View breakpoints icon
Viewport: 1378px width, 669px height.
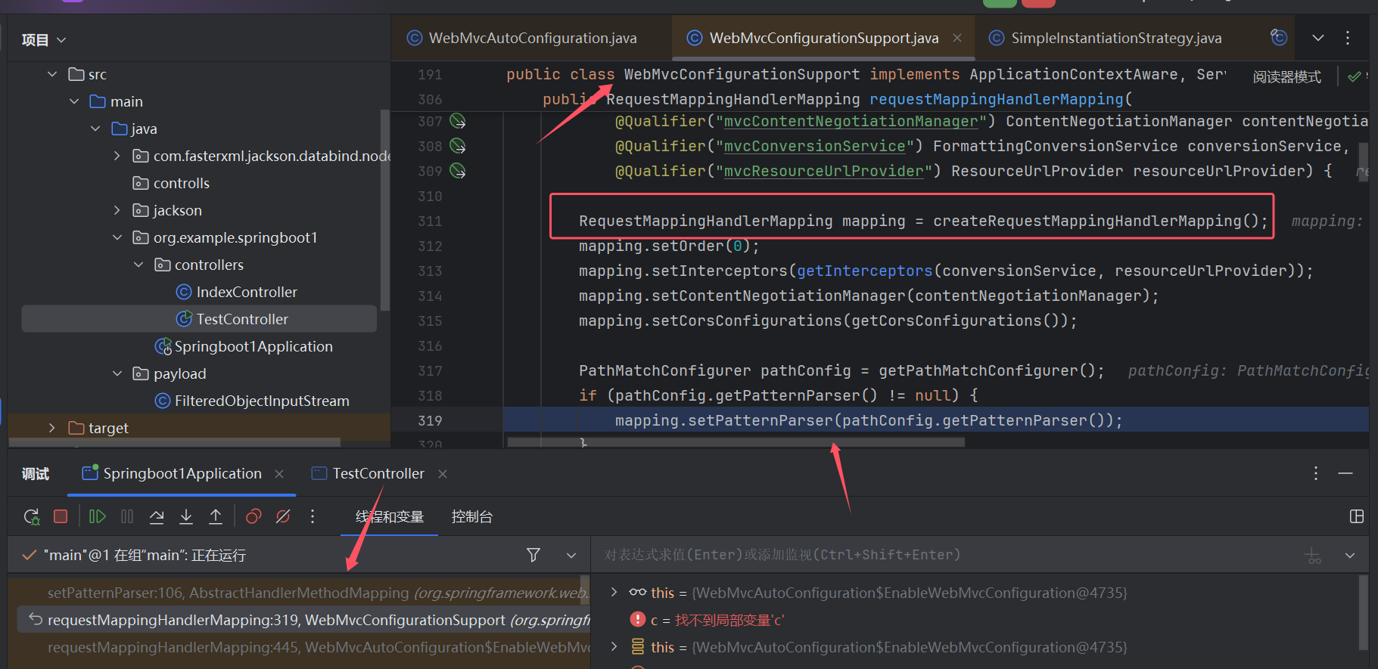click(254, 516)
